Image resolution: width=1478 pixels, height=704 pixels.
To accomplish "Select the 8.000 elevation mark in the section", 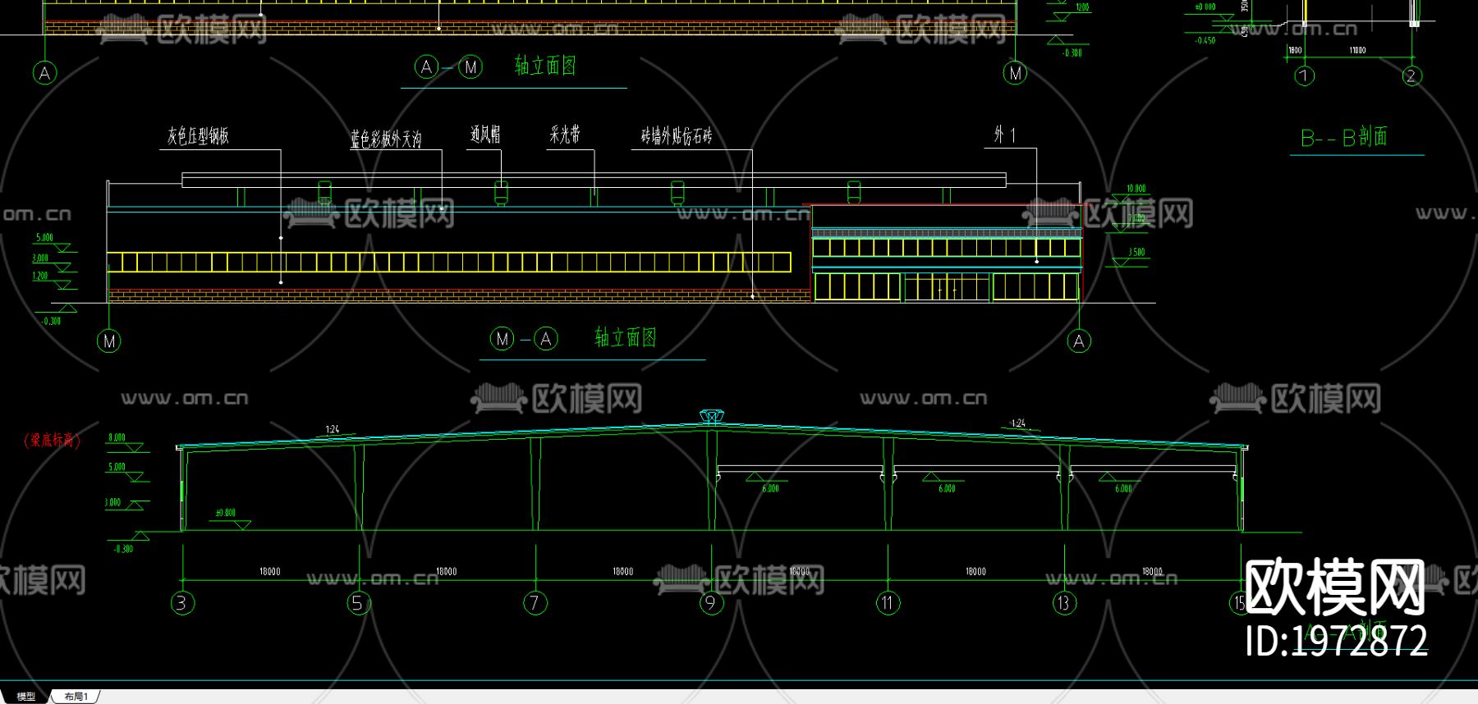I will click(x=117, y=438).
